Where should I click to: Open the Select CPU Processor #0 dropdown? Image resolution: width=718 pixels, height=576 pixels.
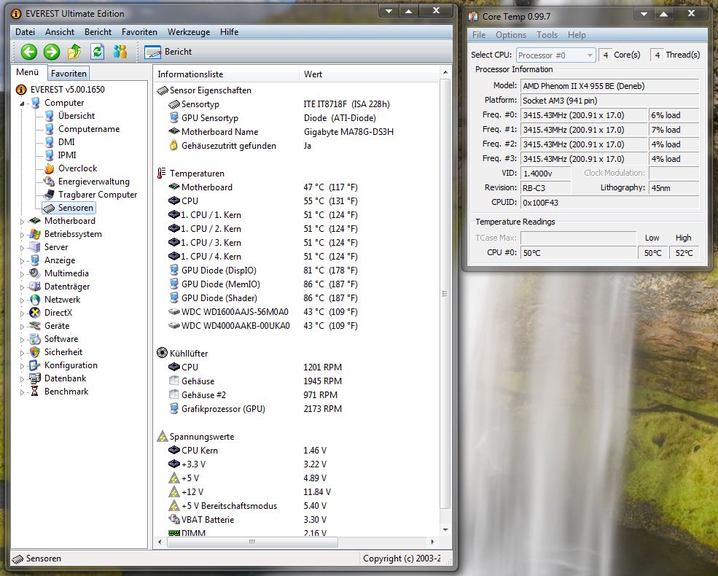click(556, 55)
